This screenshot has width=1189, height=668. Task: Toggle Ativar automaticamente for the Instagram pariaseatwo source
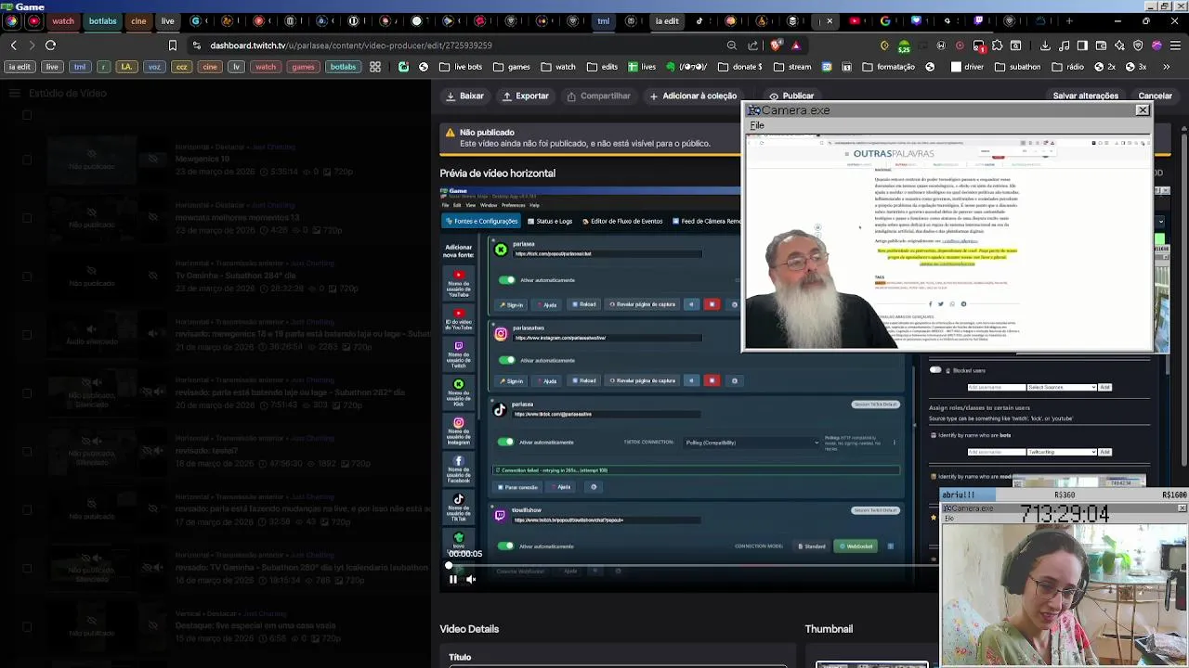pyautogui.click(x=506, y=360)
